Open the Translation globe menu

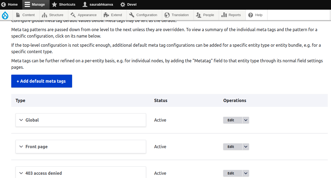pyautogui.click(x=177, y=15)
